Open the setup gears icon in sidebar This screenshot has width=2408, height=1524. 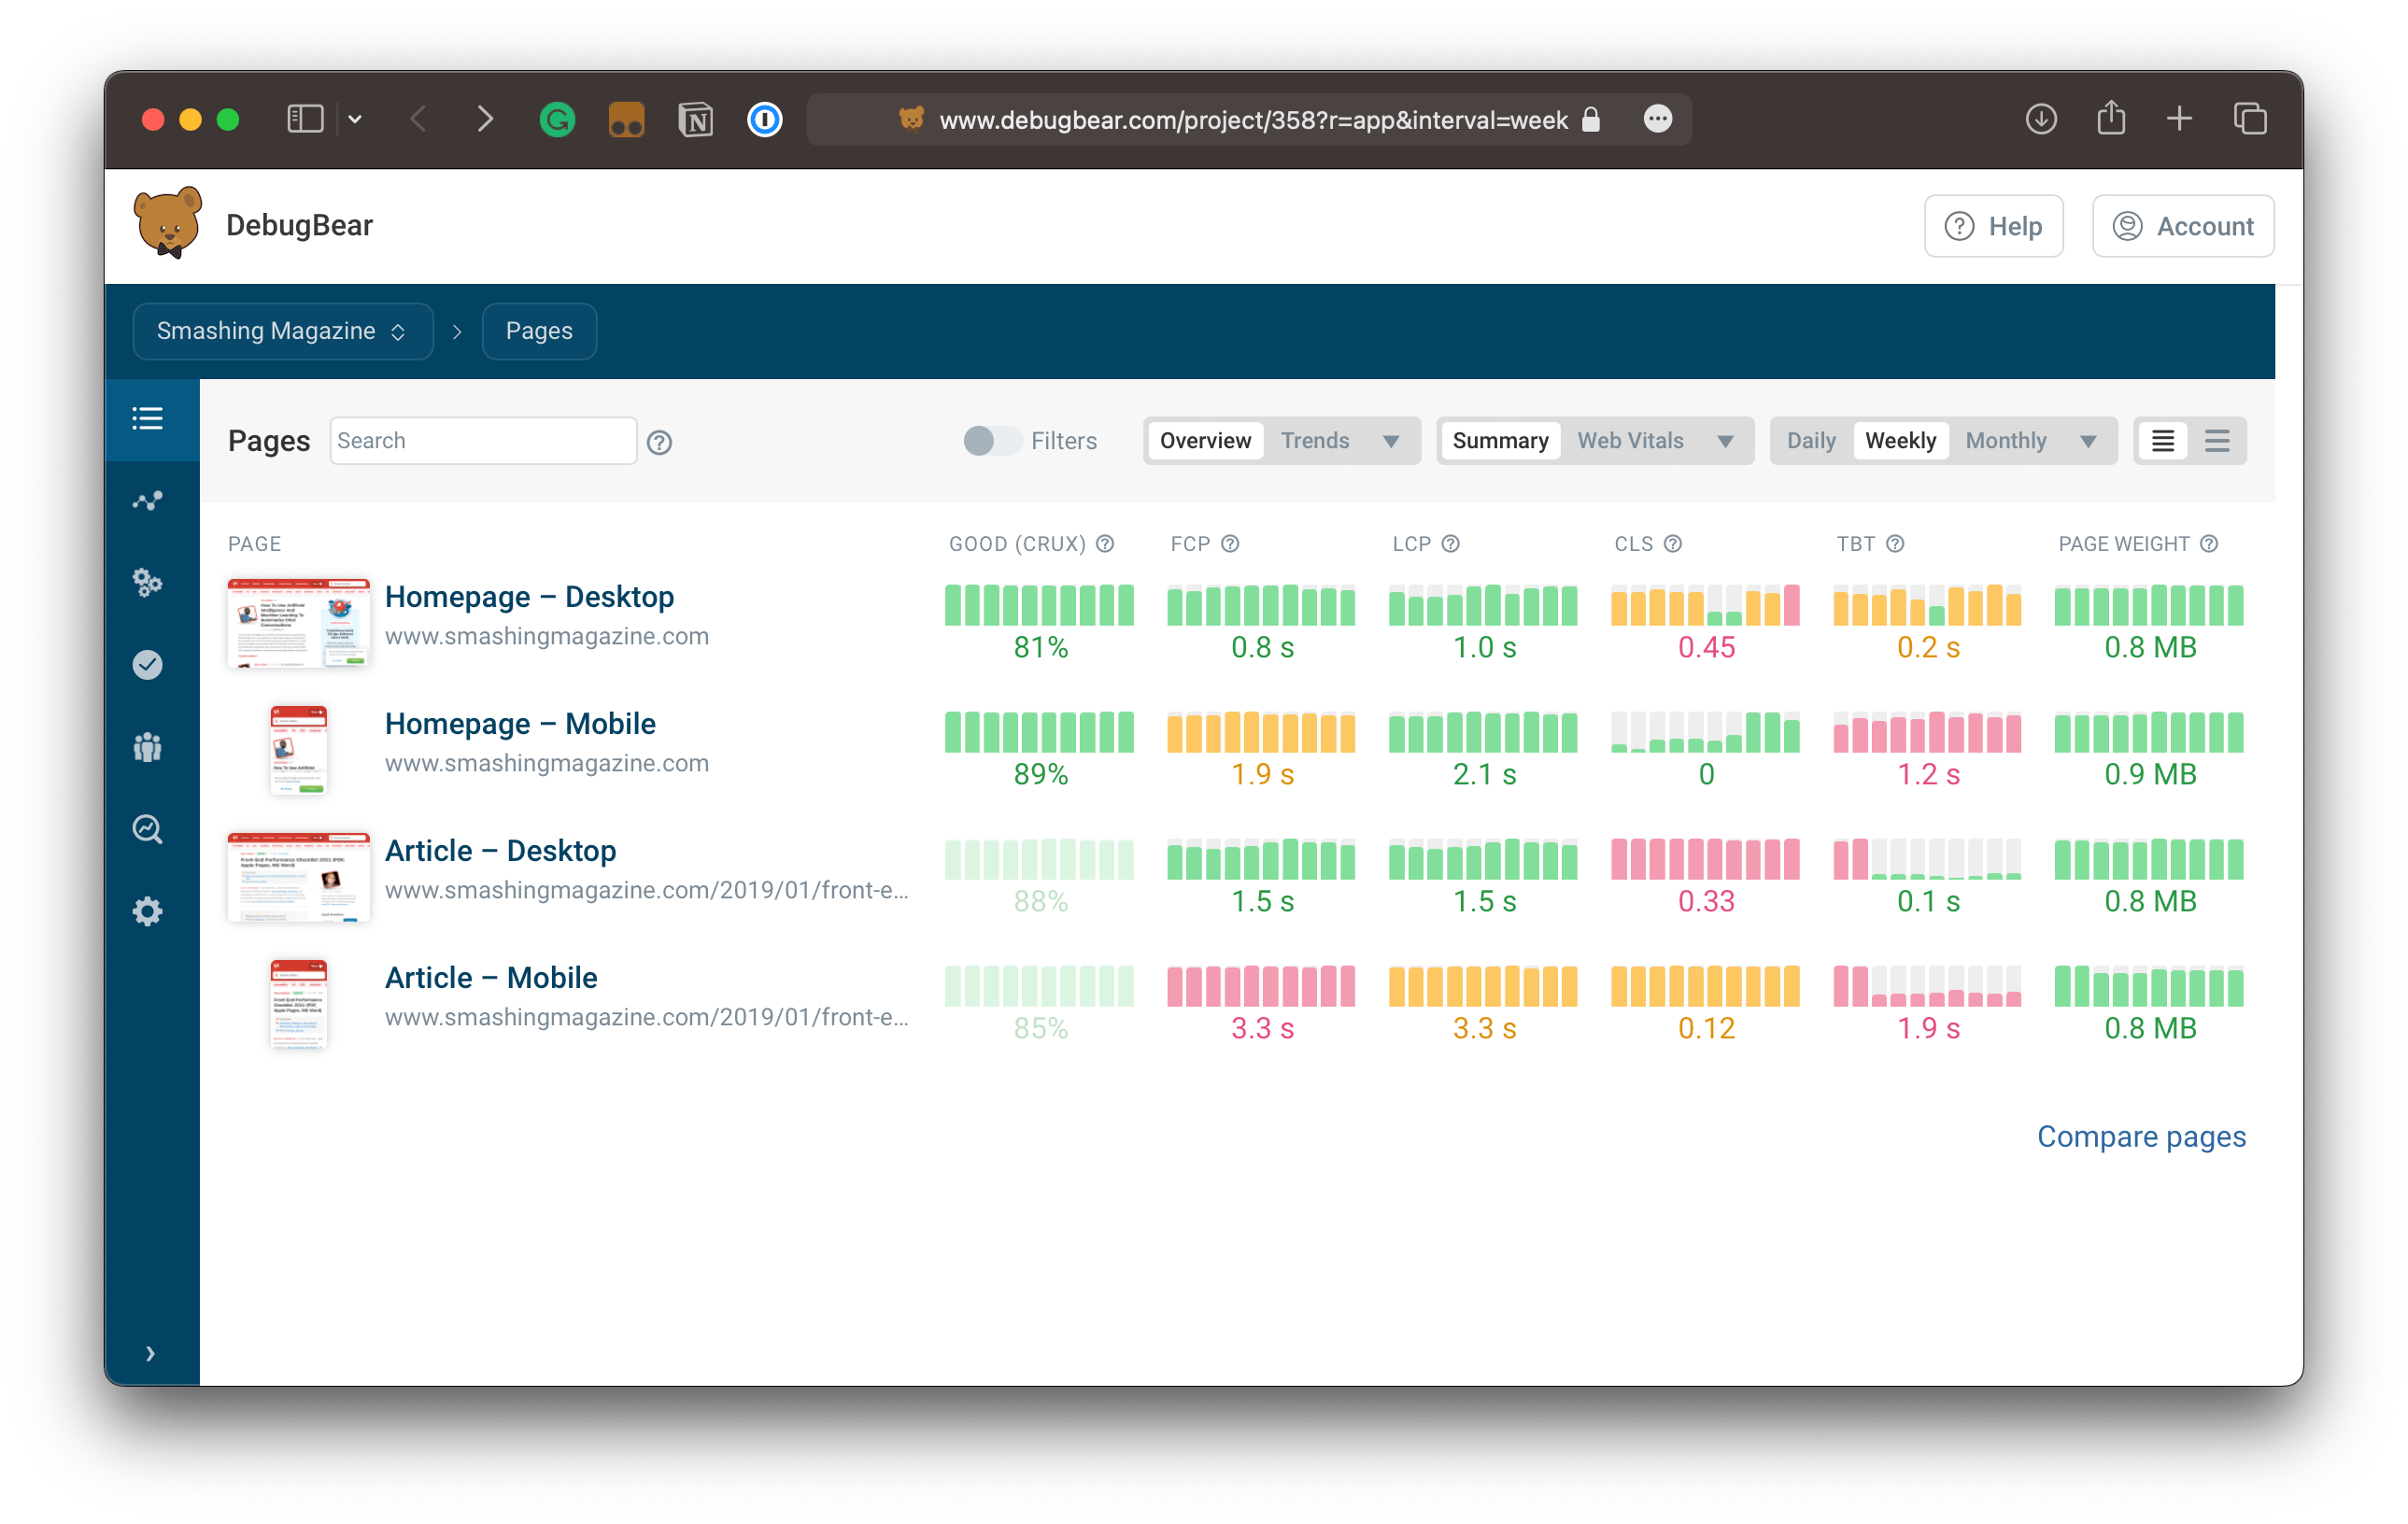coord(147,582)
